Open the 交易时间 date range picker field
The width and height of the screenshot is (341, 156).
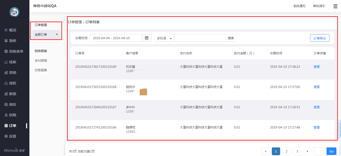click(116, 38)
